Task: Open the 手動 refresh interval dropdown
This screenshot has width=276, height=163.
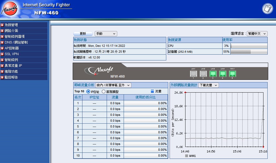Action: (x=106, y=34)
